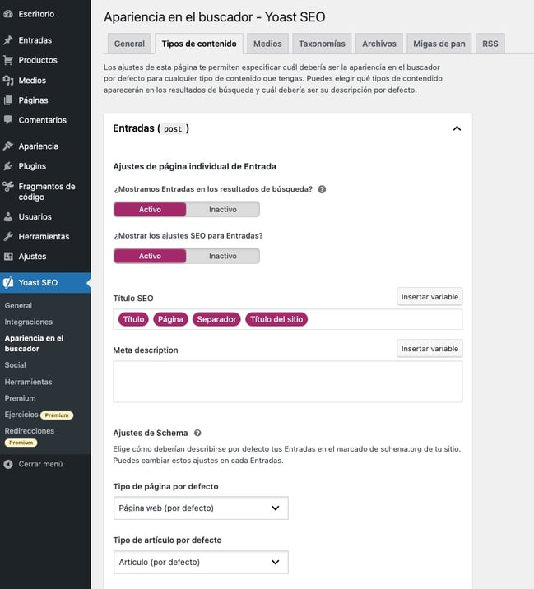Collapse the Entradas (post) section chevron
The image size is (534, 589).
click(457, 128)
